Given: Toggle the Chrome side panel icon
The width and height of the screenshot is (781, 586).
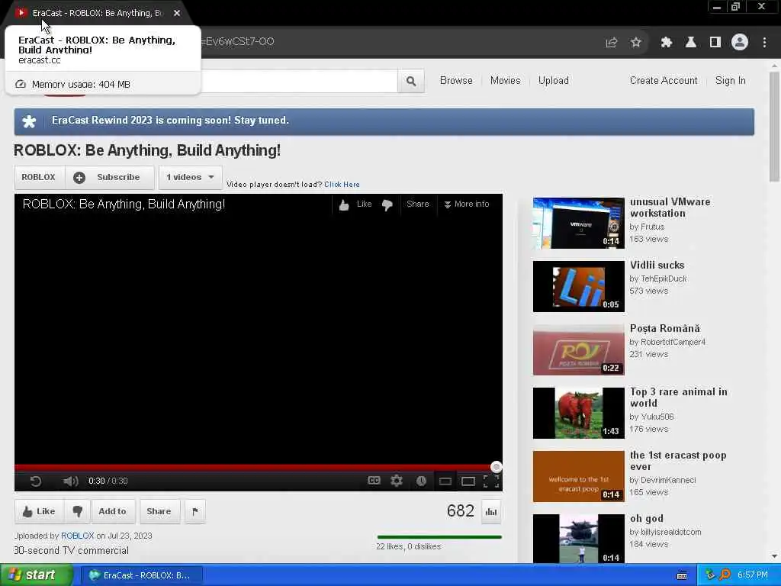Looking at the screenshot, I should click(715, 43).
